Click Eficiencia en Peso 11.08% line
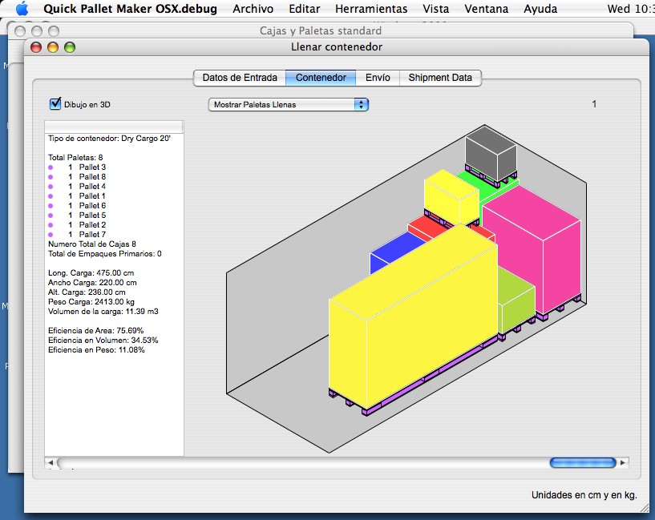655x520 pixels. [x=96, y=349]
